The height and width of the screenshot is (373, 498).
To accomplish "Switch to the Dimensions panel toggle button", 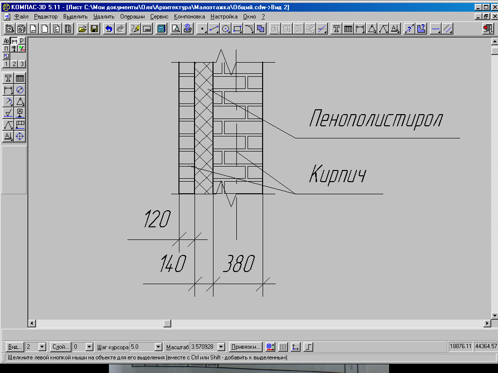I will [14, 41].
